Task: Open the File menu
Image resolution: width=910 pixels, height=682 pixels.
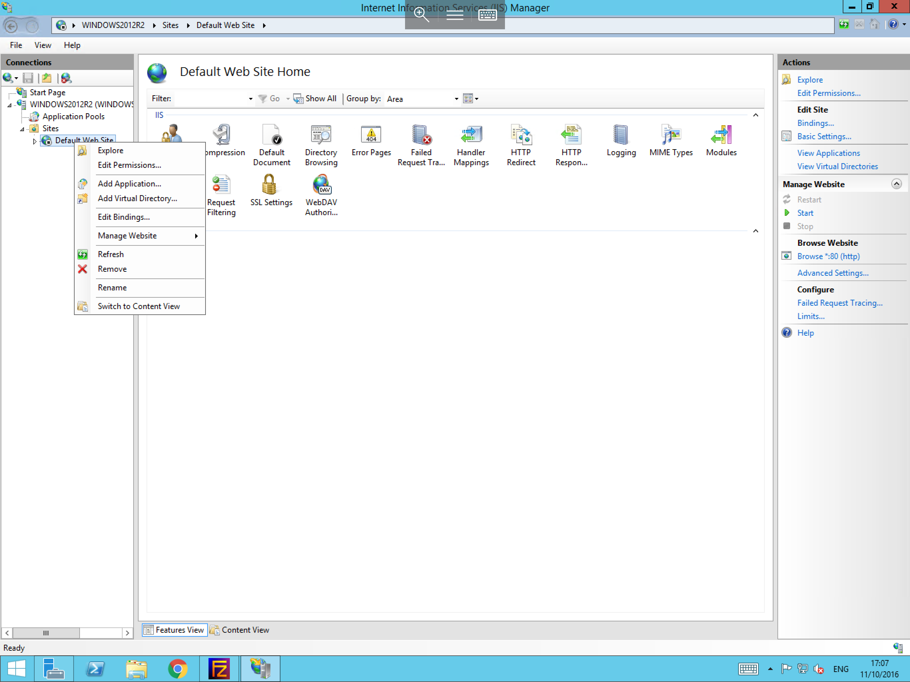Action: [16, 45]
